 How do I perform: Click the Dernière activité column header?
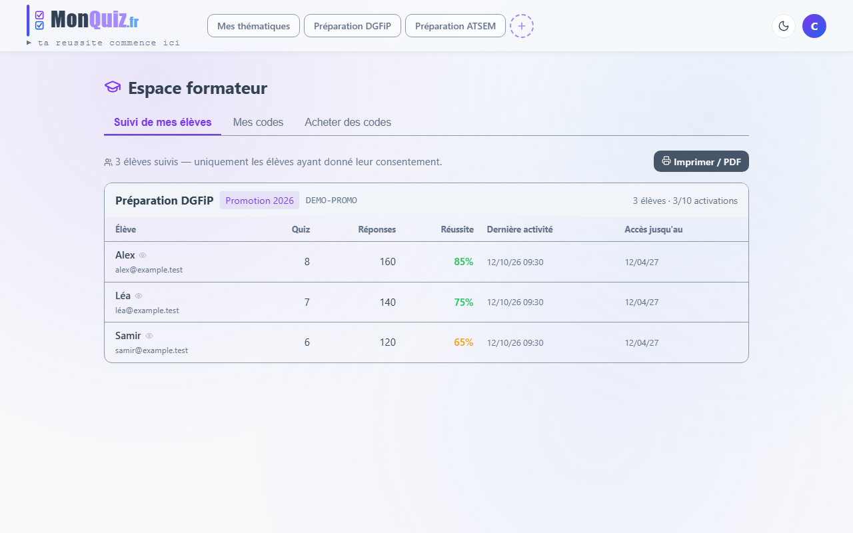(520, 229)
